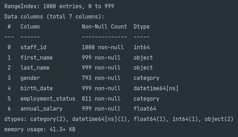The width and height of the screenshot is (238, 137).
Task: Click 'object(2)' in the dtypes summary
Action: [219, 120]
